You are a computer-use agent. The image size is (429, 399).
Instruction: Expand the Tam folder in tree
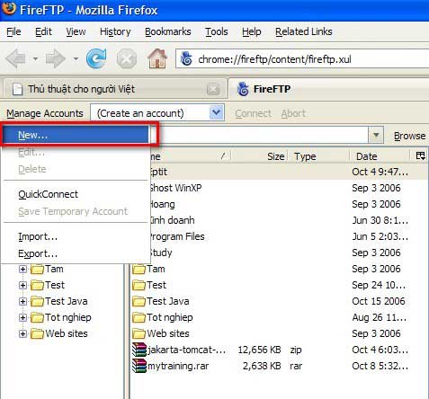pyautogui.click(x=22, y=270)
